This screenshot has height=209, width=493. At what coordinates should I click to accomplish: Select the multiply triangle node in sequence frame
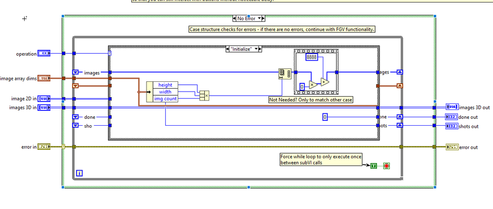click(x=313, y=85)
